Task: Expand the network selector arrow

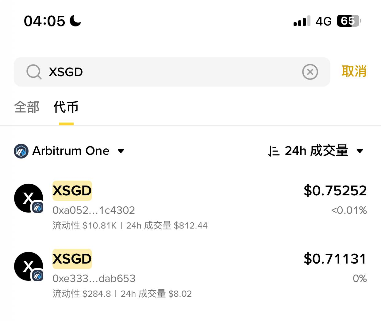Action: (121, 151)
